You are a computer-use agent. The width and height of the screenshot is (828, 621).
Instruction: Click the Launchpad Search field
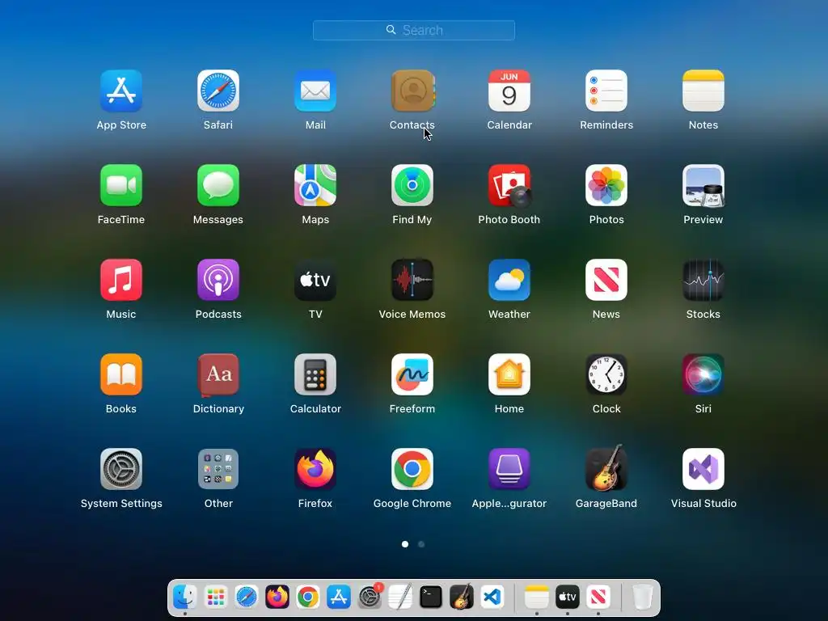pyautogui.click(x=414, y=30)
